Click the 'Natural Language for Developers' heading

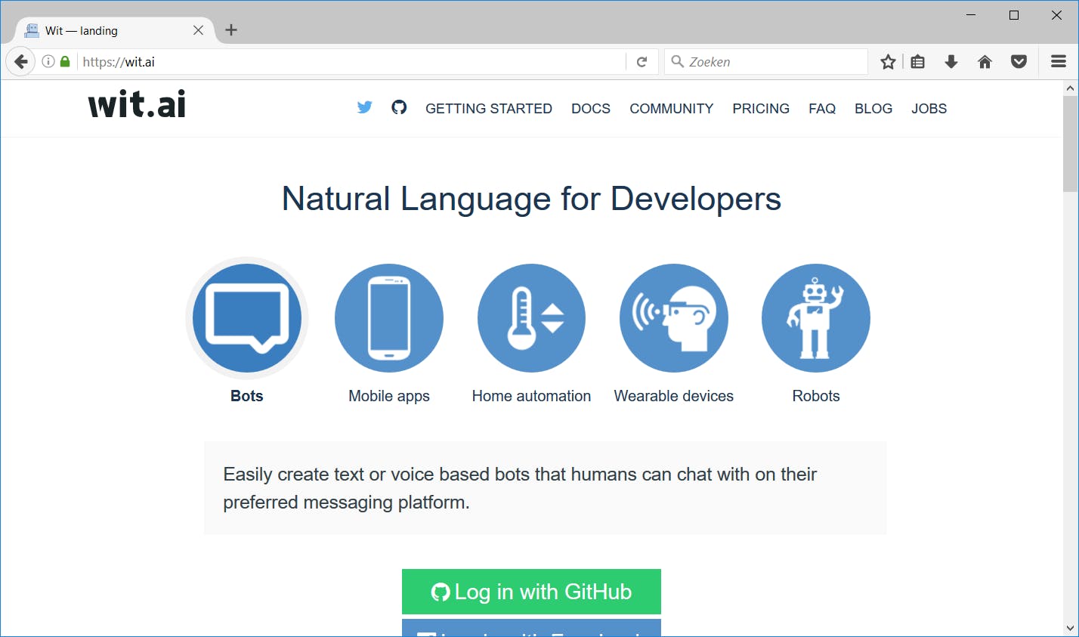click(x=531, y=199)
